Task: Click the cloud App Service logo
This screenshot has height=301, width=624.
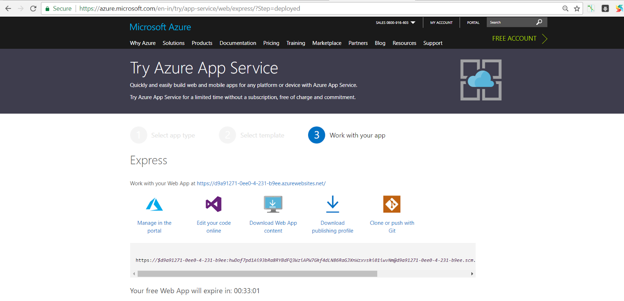Action: pyautogui.click(x=481, y=80)
